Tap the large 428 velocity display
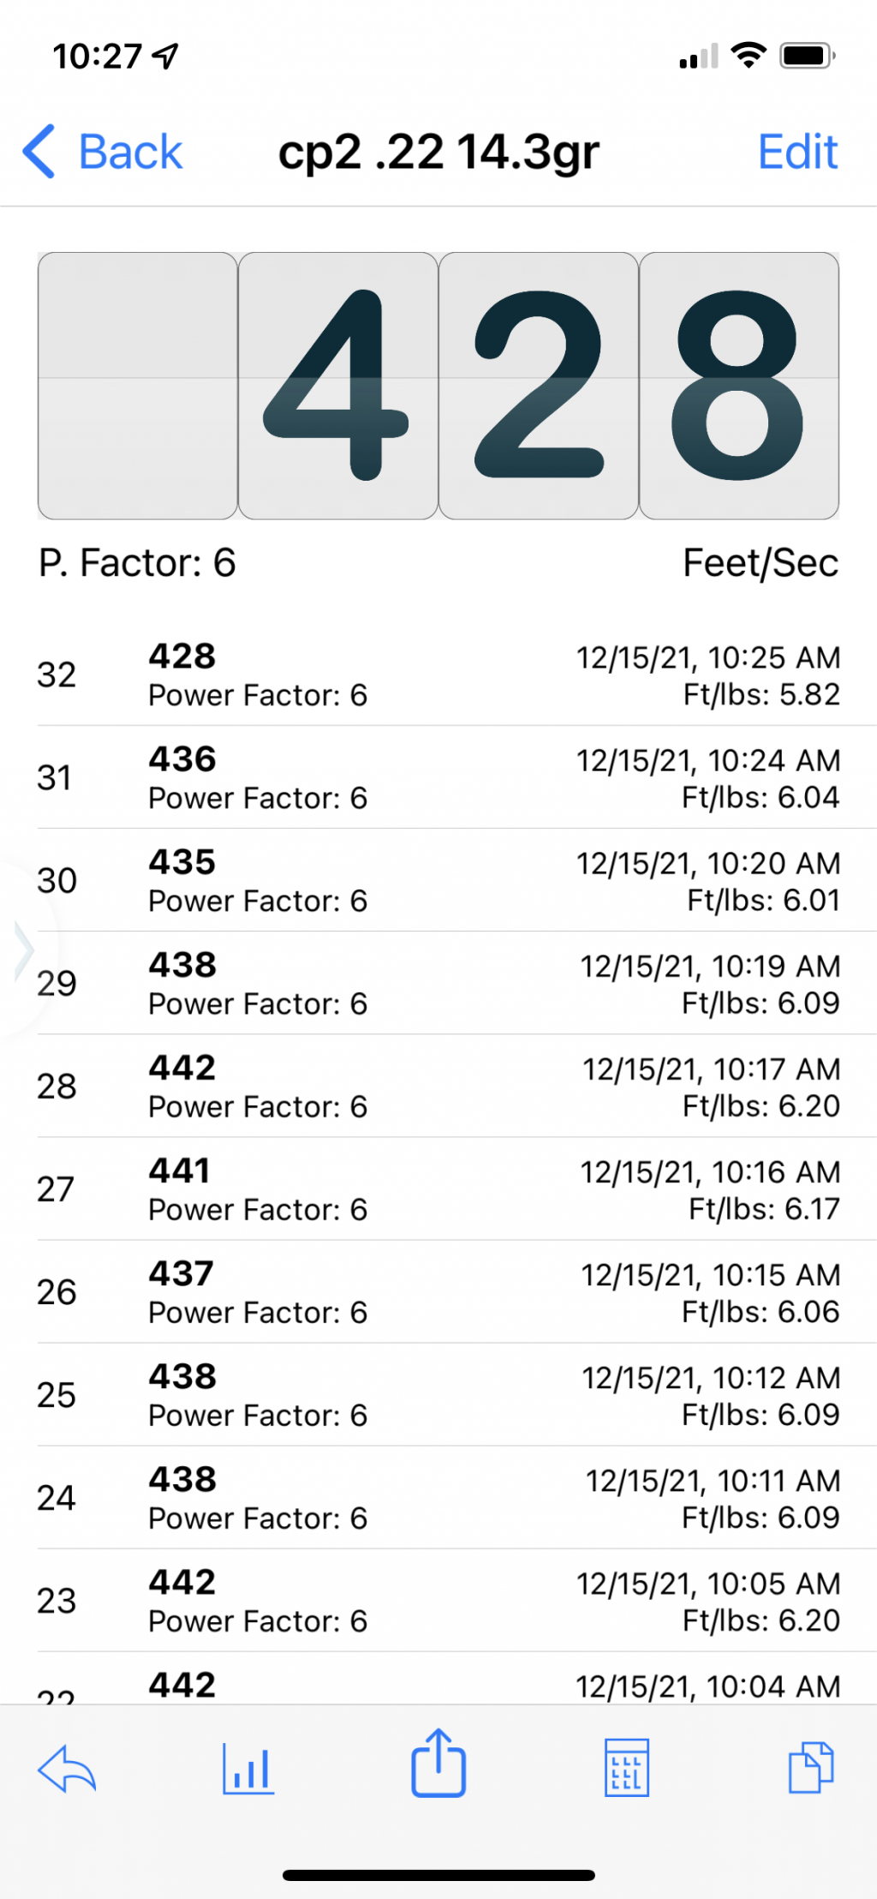 click(438, 386)
